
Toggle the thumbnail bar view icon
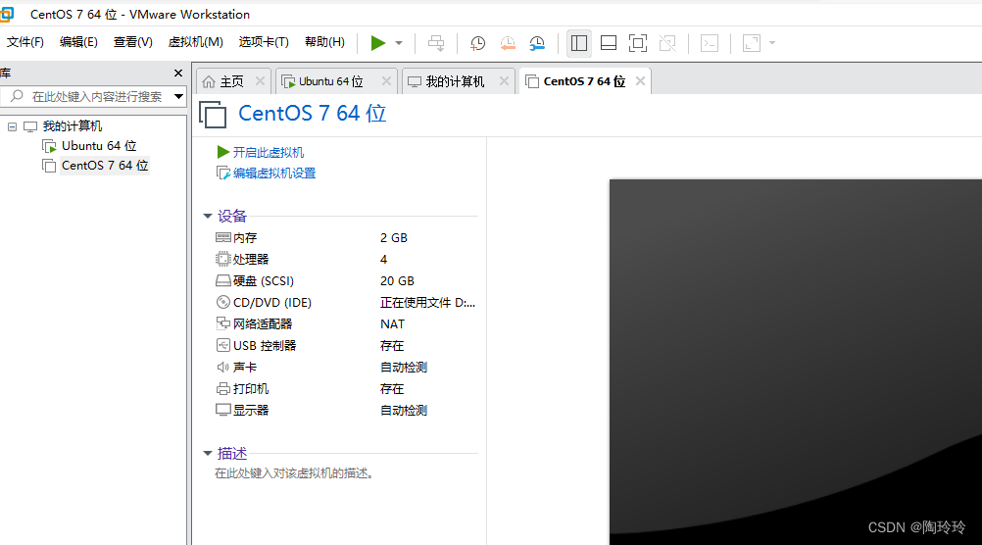608,43
